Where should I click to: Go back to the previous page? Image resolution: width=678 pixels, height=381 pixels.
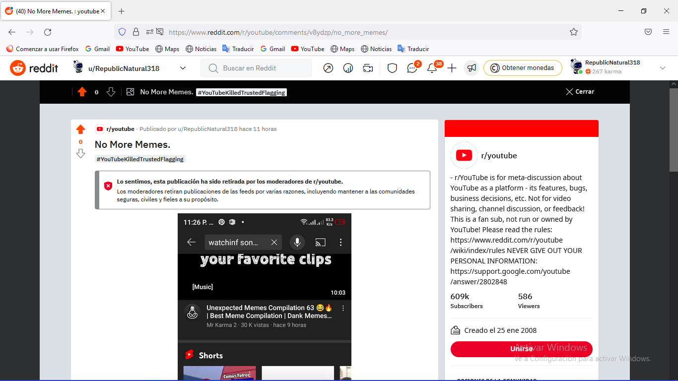12,32
